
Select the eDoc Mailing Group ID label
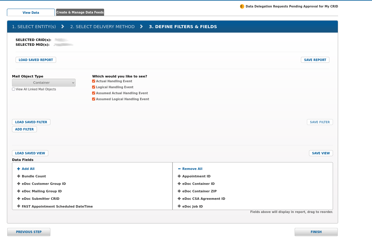point(42,191)
